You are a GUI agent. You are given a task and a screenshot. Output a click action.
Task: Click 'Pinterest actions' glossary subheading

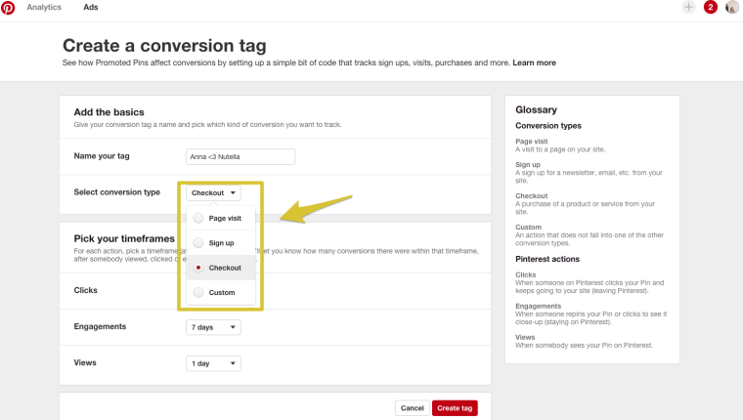coord(547,259)
